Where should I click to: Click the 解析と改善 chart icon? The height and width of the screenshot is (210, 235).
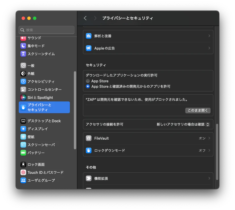pyautogui.click(x=89, y=36)
